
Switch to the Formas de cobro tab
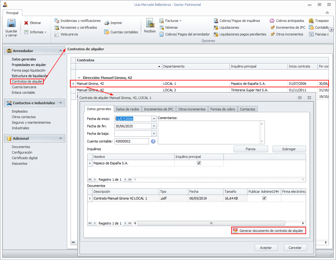[223, 109]
